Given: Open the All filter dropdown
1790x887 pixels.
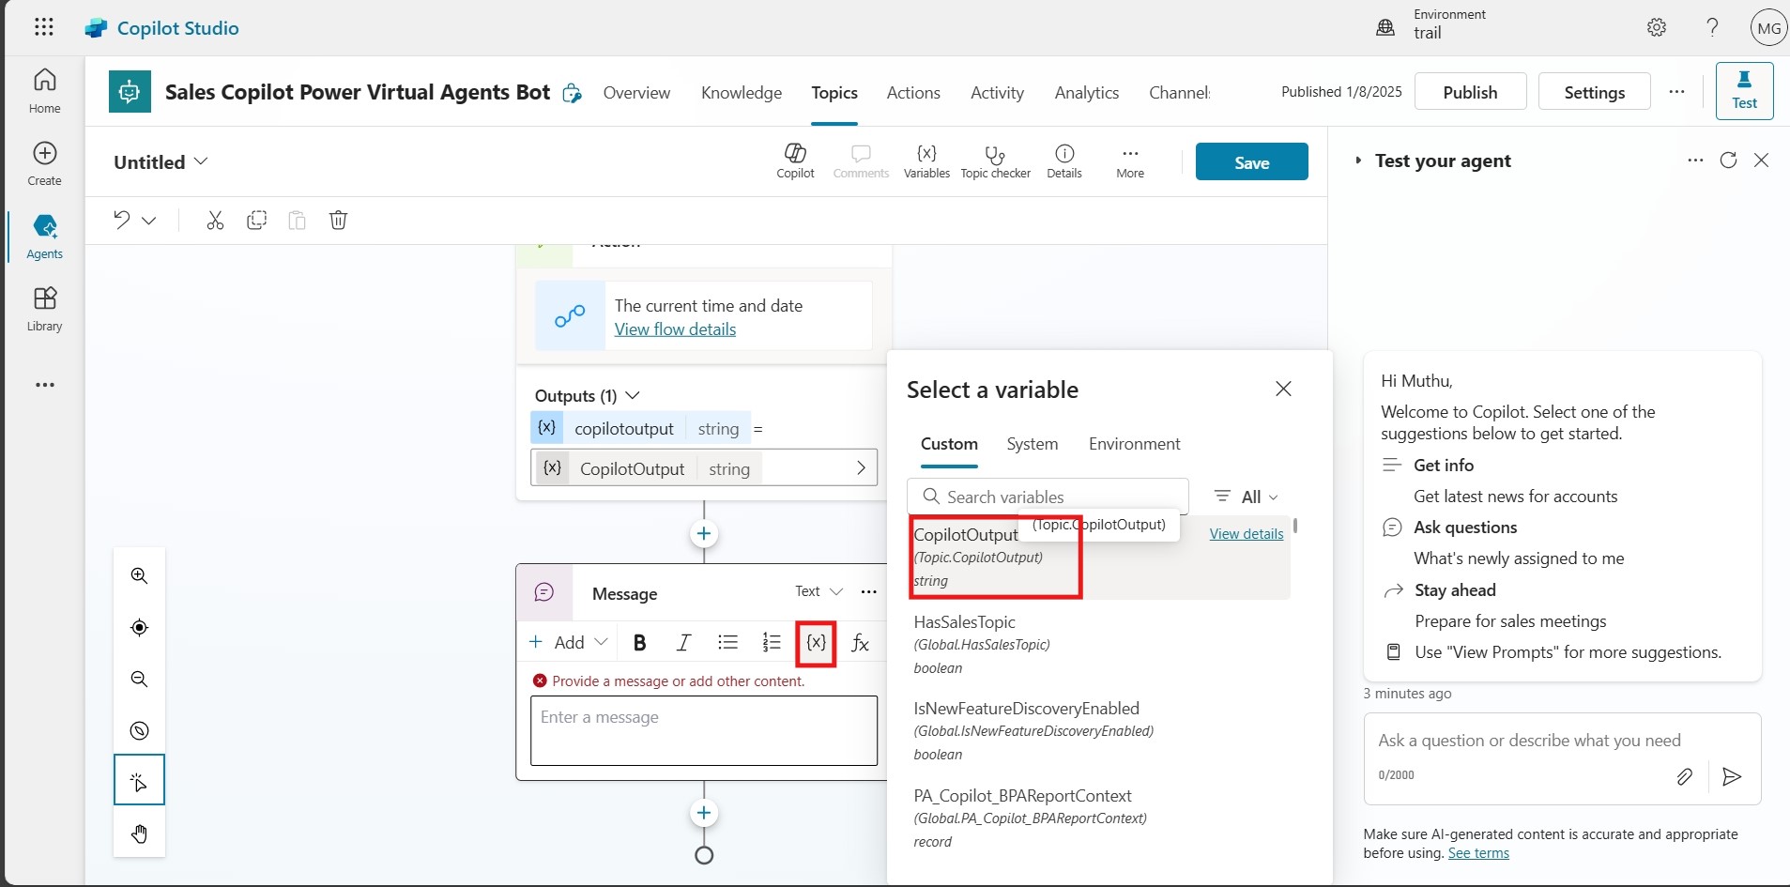Looking at the screenshot, I should pyautogui.click(x=1247, y=497).
